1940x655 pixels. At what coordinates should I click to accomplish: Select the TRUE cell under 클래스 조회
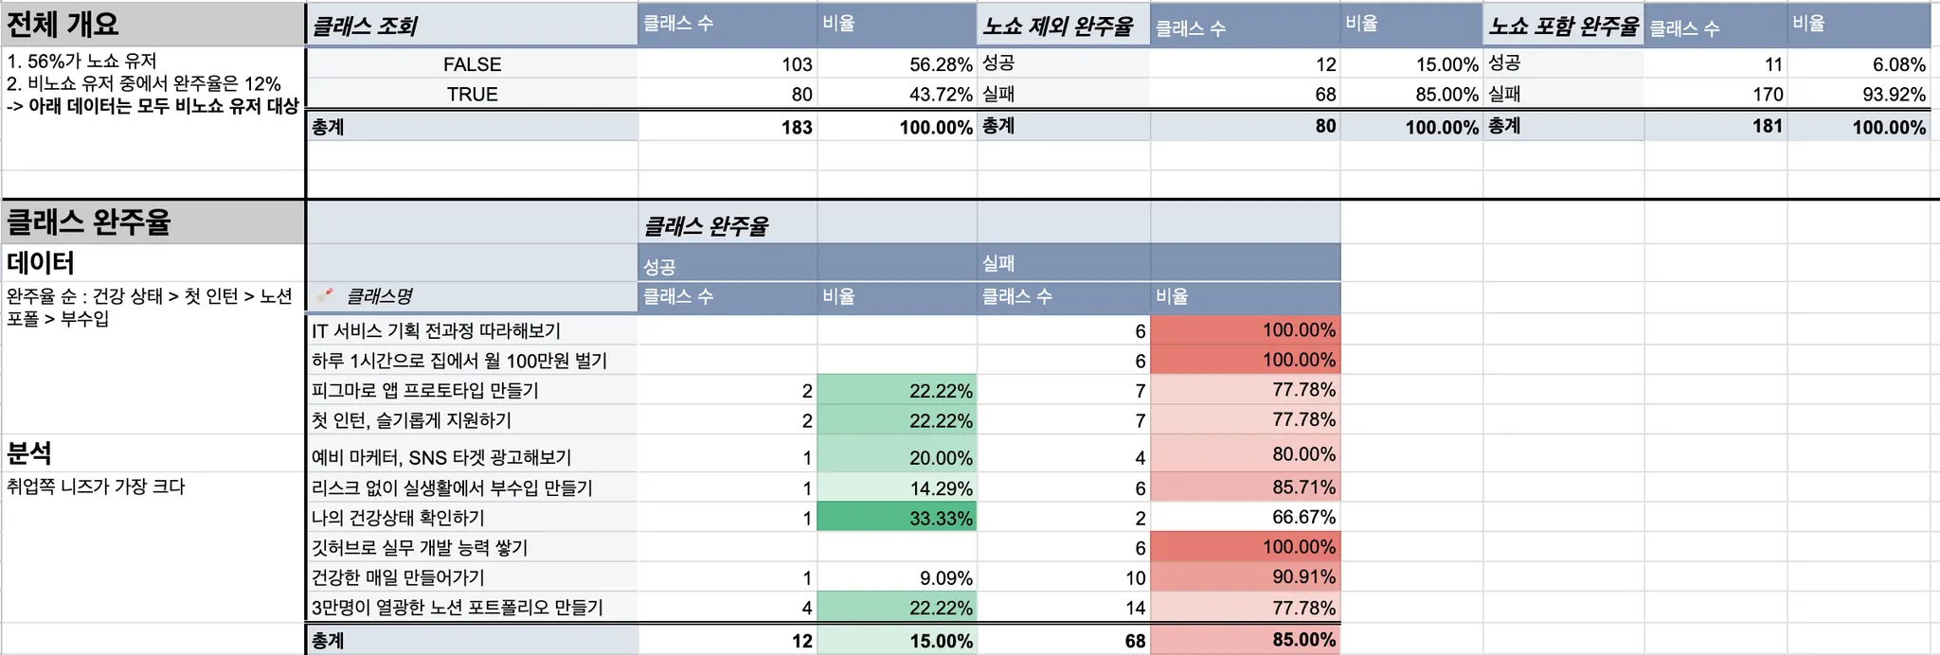point(472,94)
